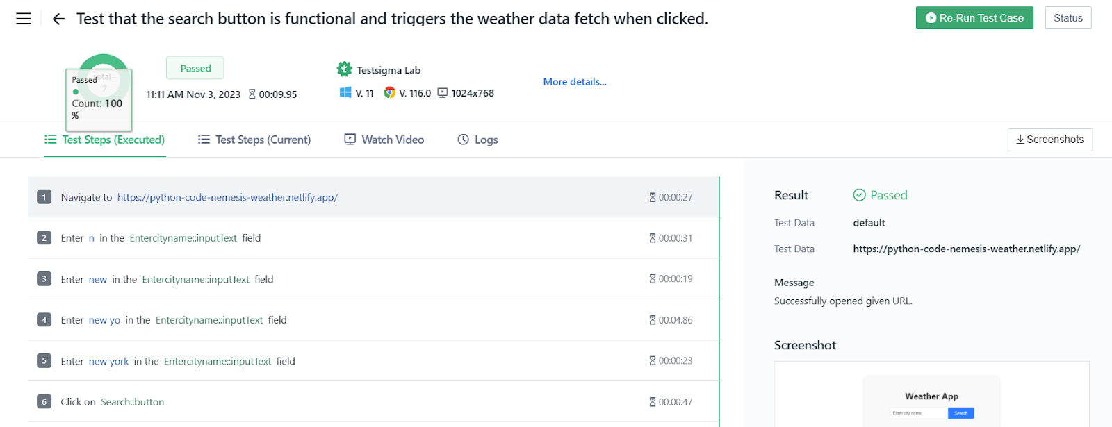Switch to Test Steps (Current) tab
Viewport: 1112px width, 427px height.
(254, 140)
